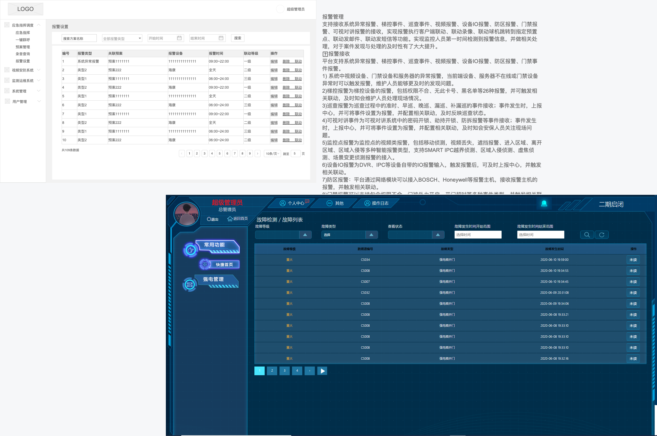Click 未读 button for CS034 fault row
Screen dimensions: 657x436
[x=633, y=260]
